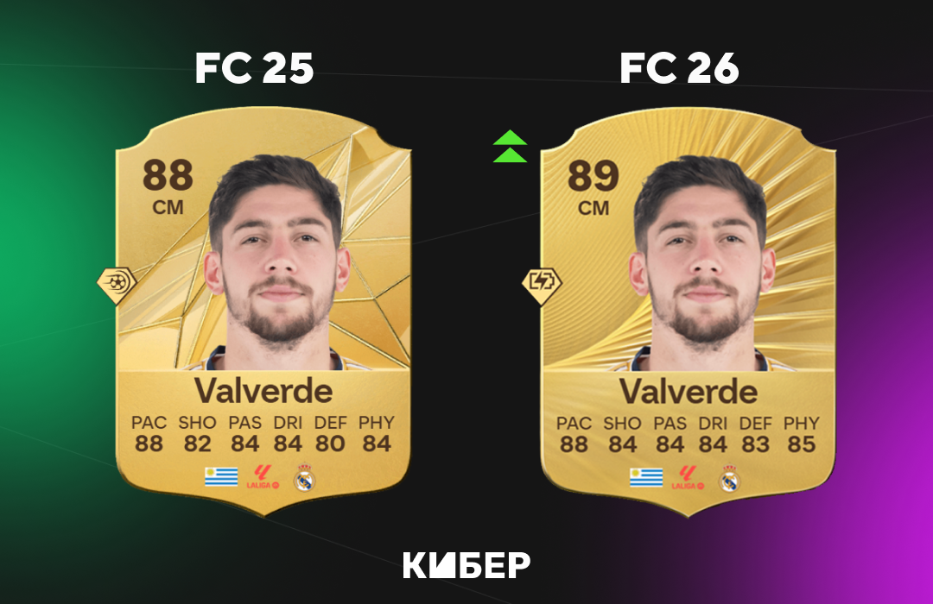
Task: Click the LaLiga logo on FC 26 card
Action: (688, 477)
